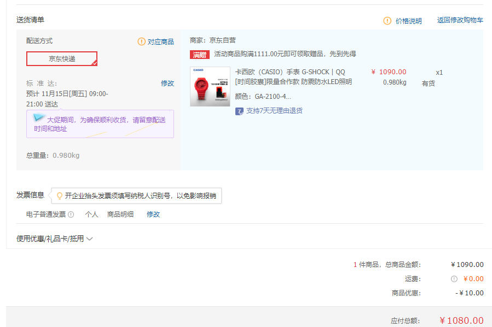Click the 活动商品购满1111.00元 promotion text
492x327 pixels.
click(285, 54)
